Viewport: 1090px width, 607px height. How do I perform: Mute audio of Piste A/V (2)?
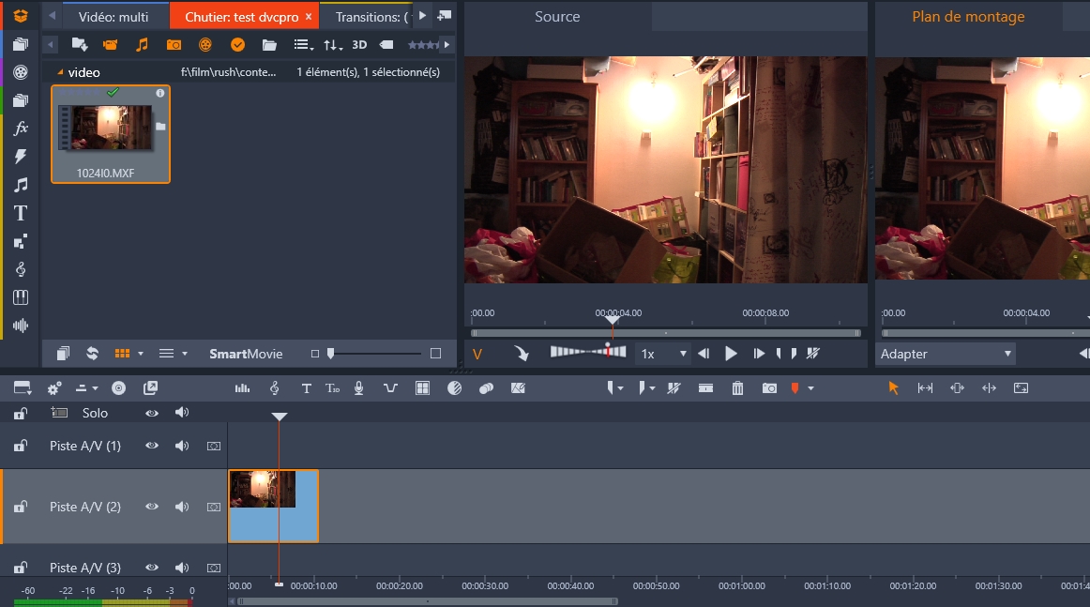pyautogui.click(x=182, y=507)
